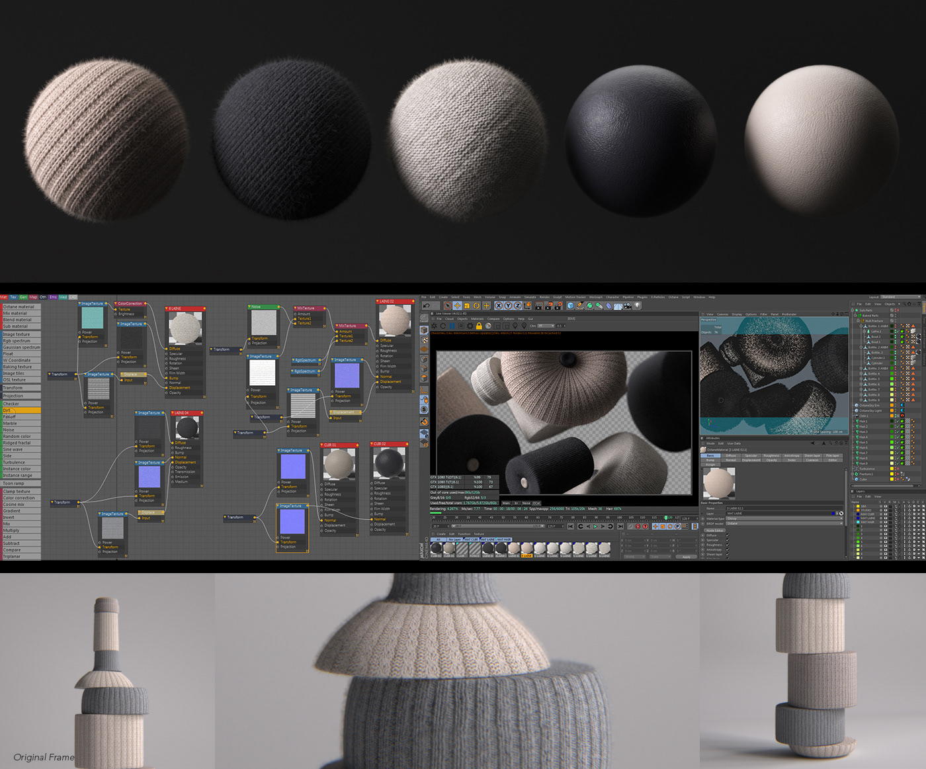Jump to timeline end
Screen dimensions: 926x769
pos(620,526)
